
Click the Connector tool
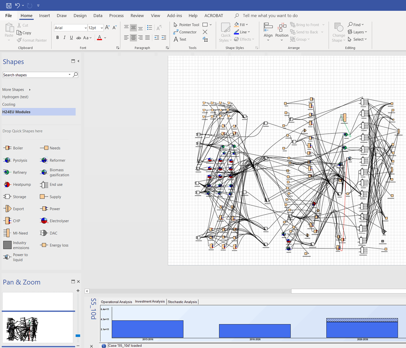point(185,32)
